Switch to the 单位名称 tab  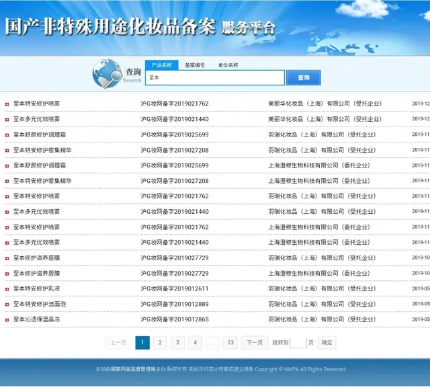point(228,65)
